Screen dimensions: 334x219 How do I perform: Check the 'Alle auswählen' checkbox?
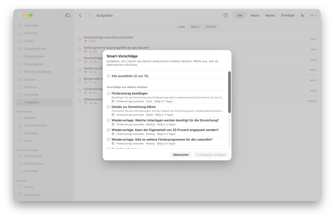[x=108, y=76]
